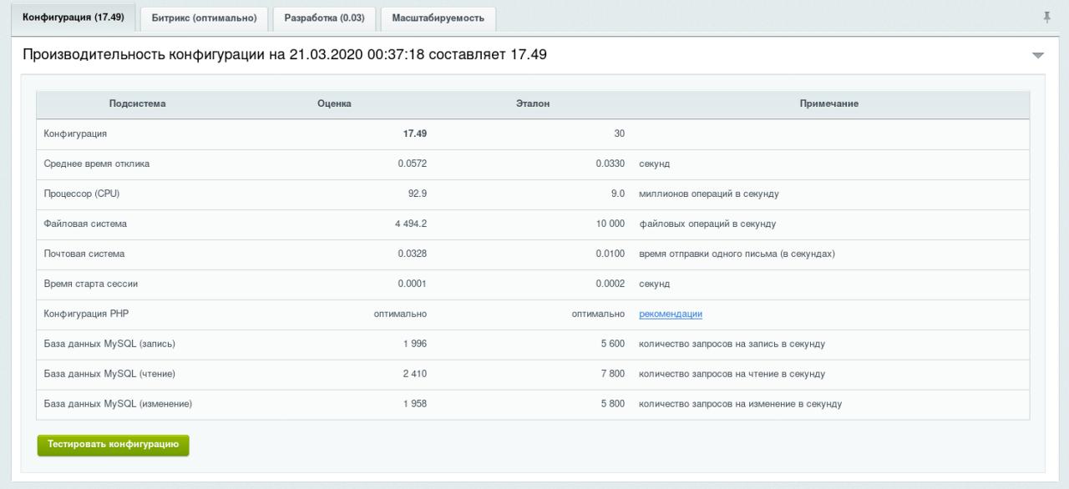Select База данных MySQL (запись) label
Screen dimensions: 1069x489
109,344
